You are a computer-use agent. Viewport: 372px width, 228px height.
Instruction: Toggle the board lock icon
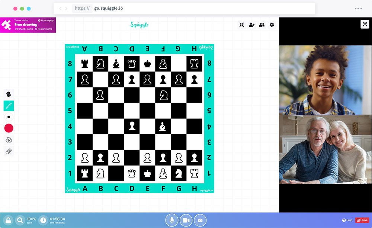point(8,221)
